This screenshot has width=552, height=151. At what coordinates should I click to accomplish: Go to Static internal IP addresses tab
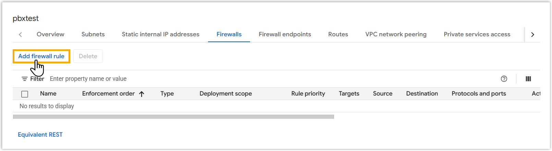pos(160,34)
